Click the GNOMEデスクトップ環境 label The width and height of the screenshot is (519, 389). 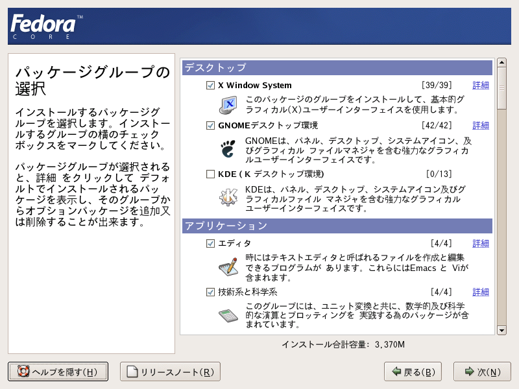[x=268, y=126]
